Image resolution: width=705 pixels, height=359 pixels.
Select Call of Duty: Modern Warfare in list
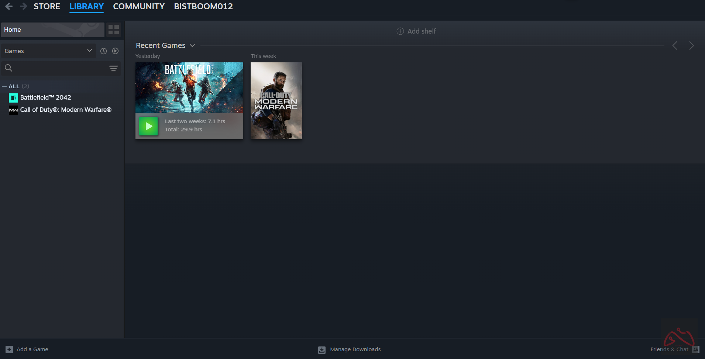pyautogui.click(x=65, y=110)
